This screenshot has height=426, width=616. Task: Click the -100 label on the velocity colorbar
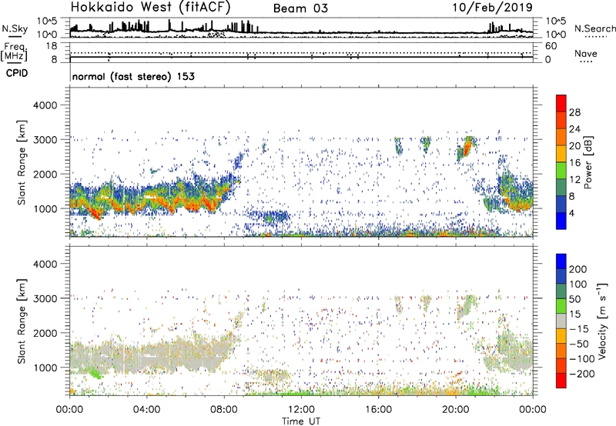click(582, 359)
